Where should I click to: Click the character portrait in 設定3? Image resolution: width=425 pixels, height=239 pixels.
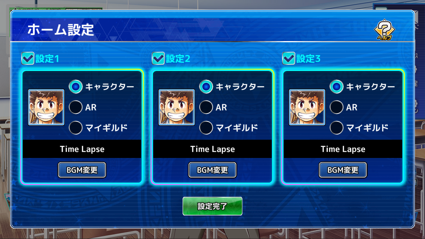[307, 107]
